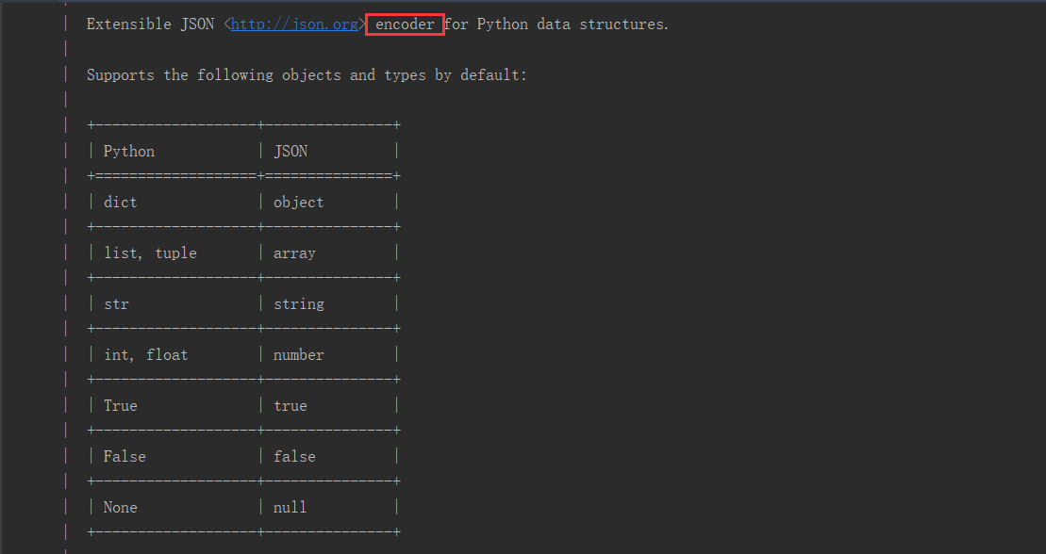The image size is (1046, 554).
Task: Select the "Python" table header cell
Action: [x=129, y=152]
